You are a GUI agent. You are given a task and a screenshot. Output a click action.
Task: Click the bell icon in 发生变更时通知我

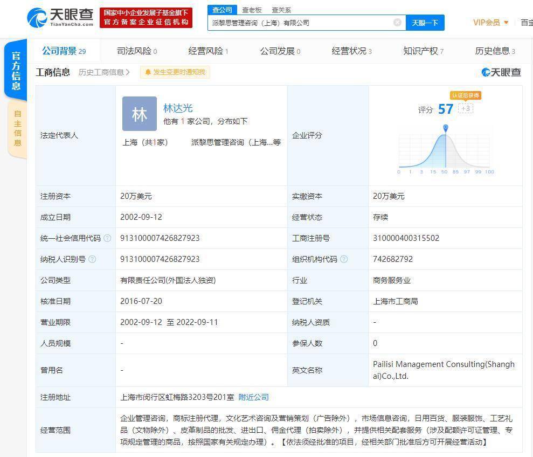click(148, 72)
